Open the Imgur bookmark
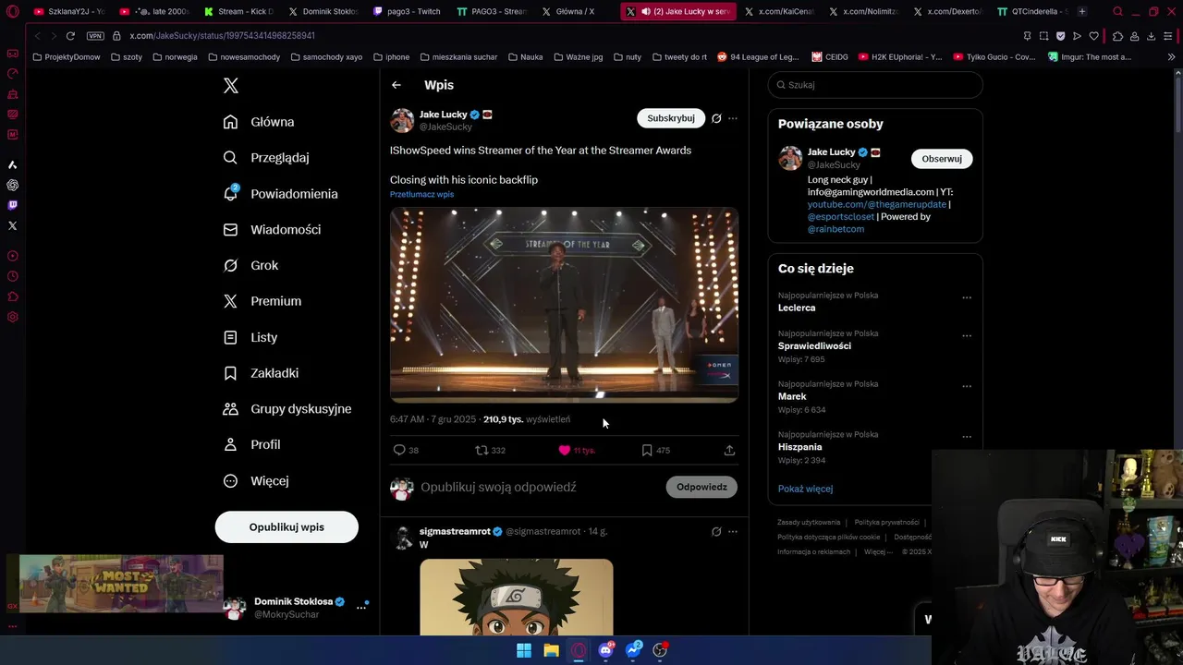 1090,57
